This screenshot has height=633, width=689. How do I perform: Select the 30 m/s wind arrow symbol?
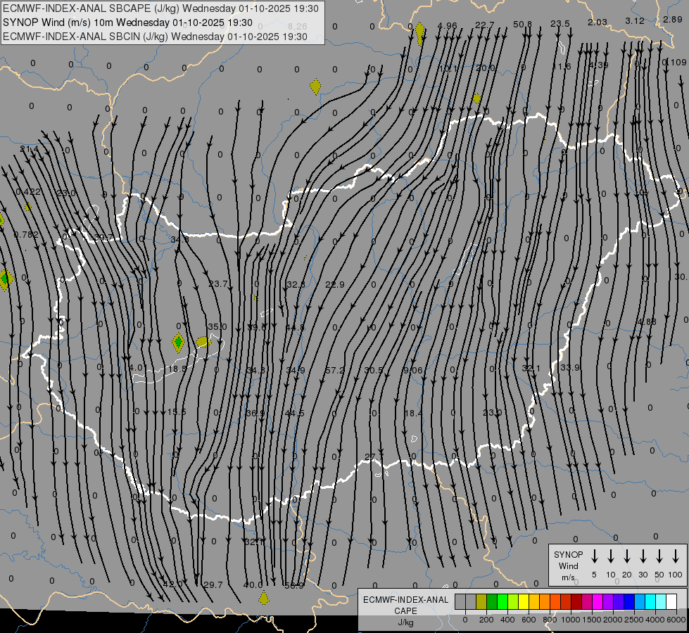[643, 556]
